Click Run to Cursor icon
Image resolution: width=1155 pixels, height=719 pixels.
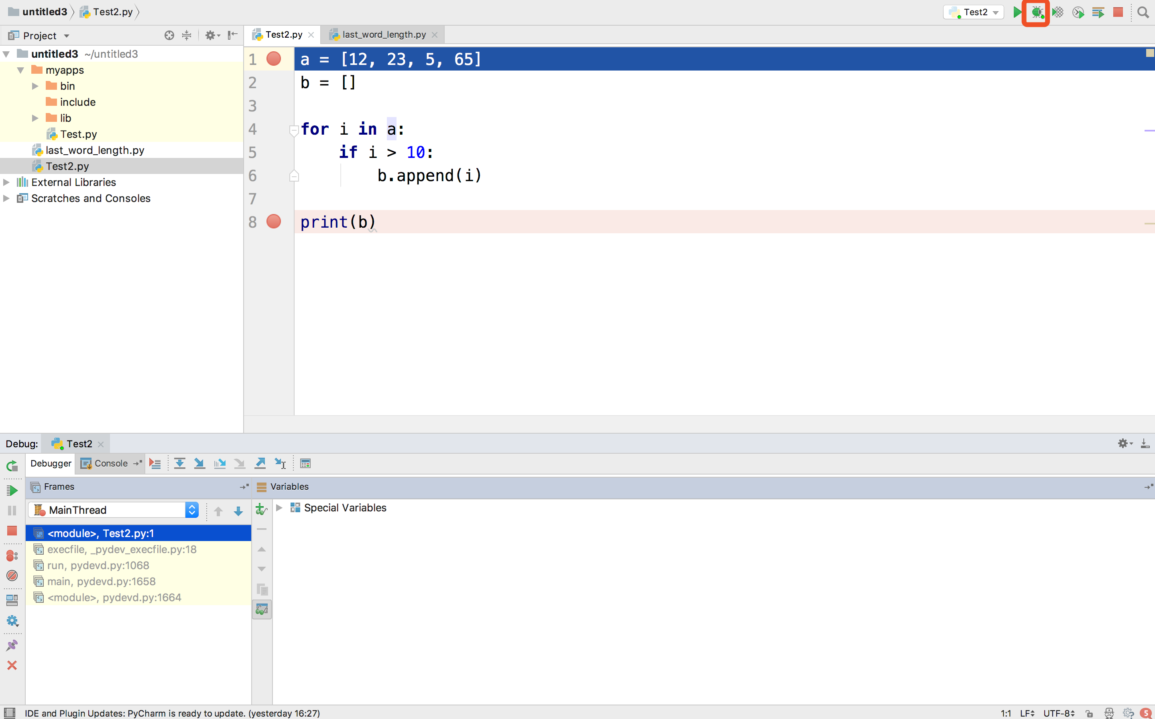280,464
